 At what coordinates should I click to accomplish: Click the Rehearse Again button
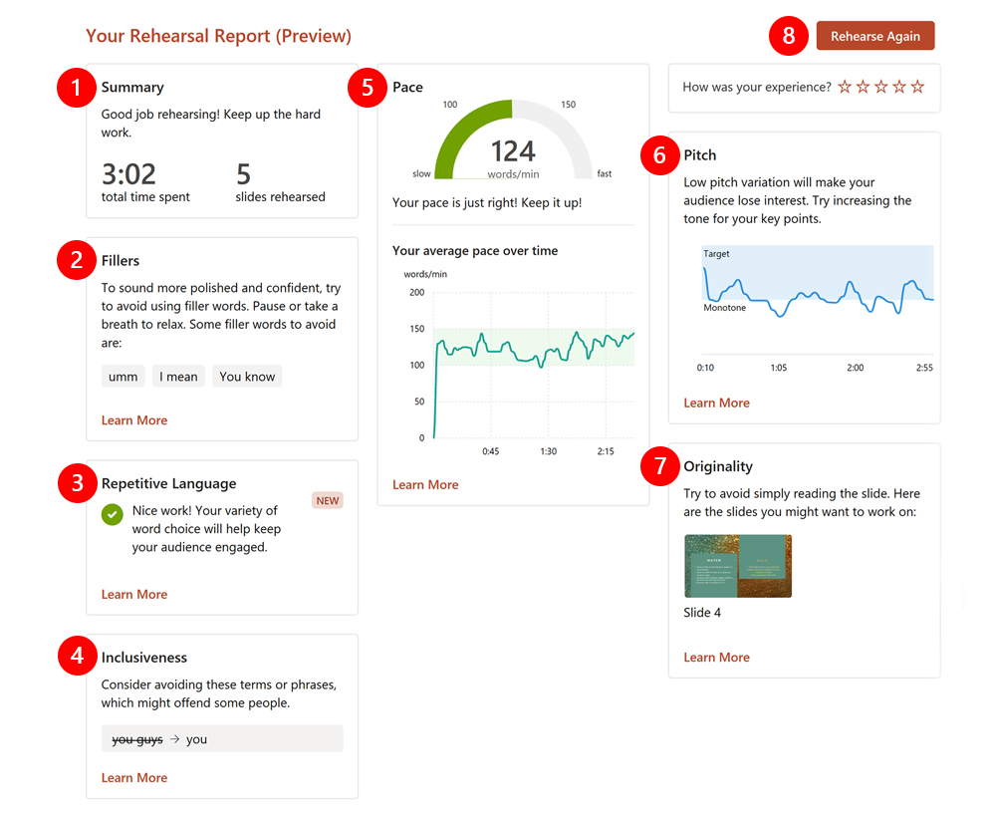874,35
